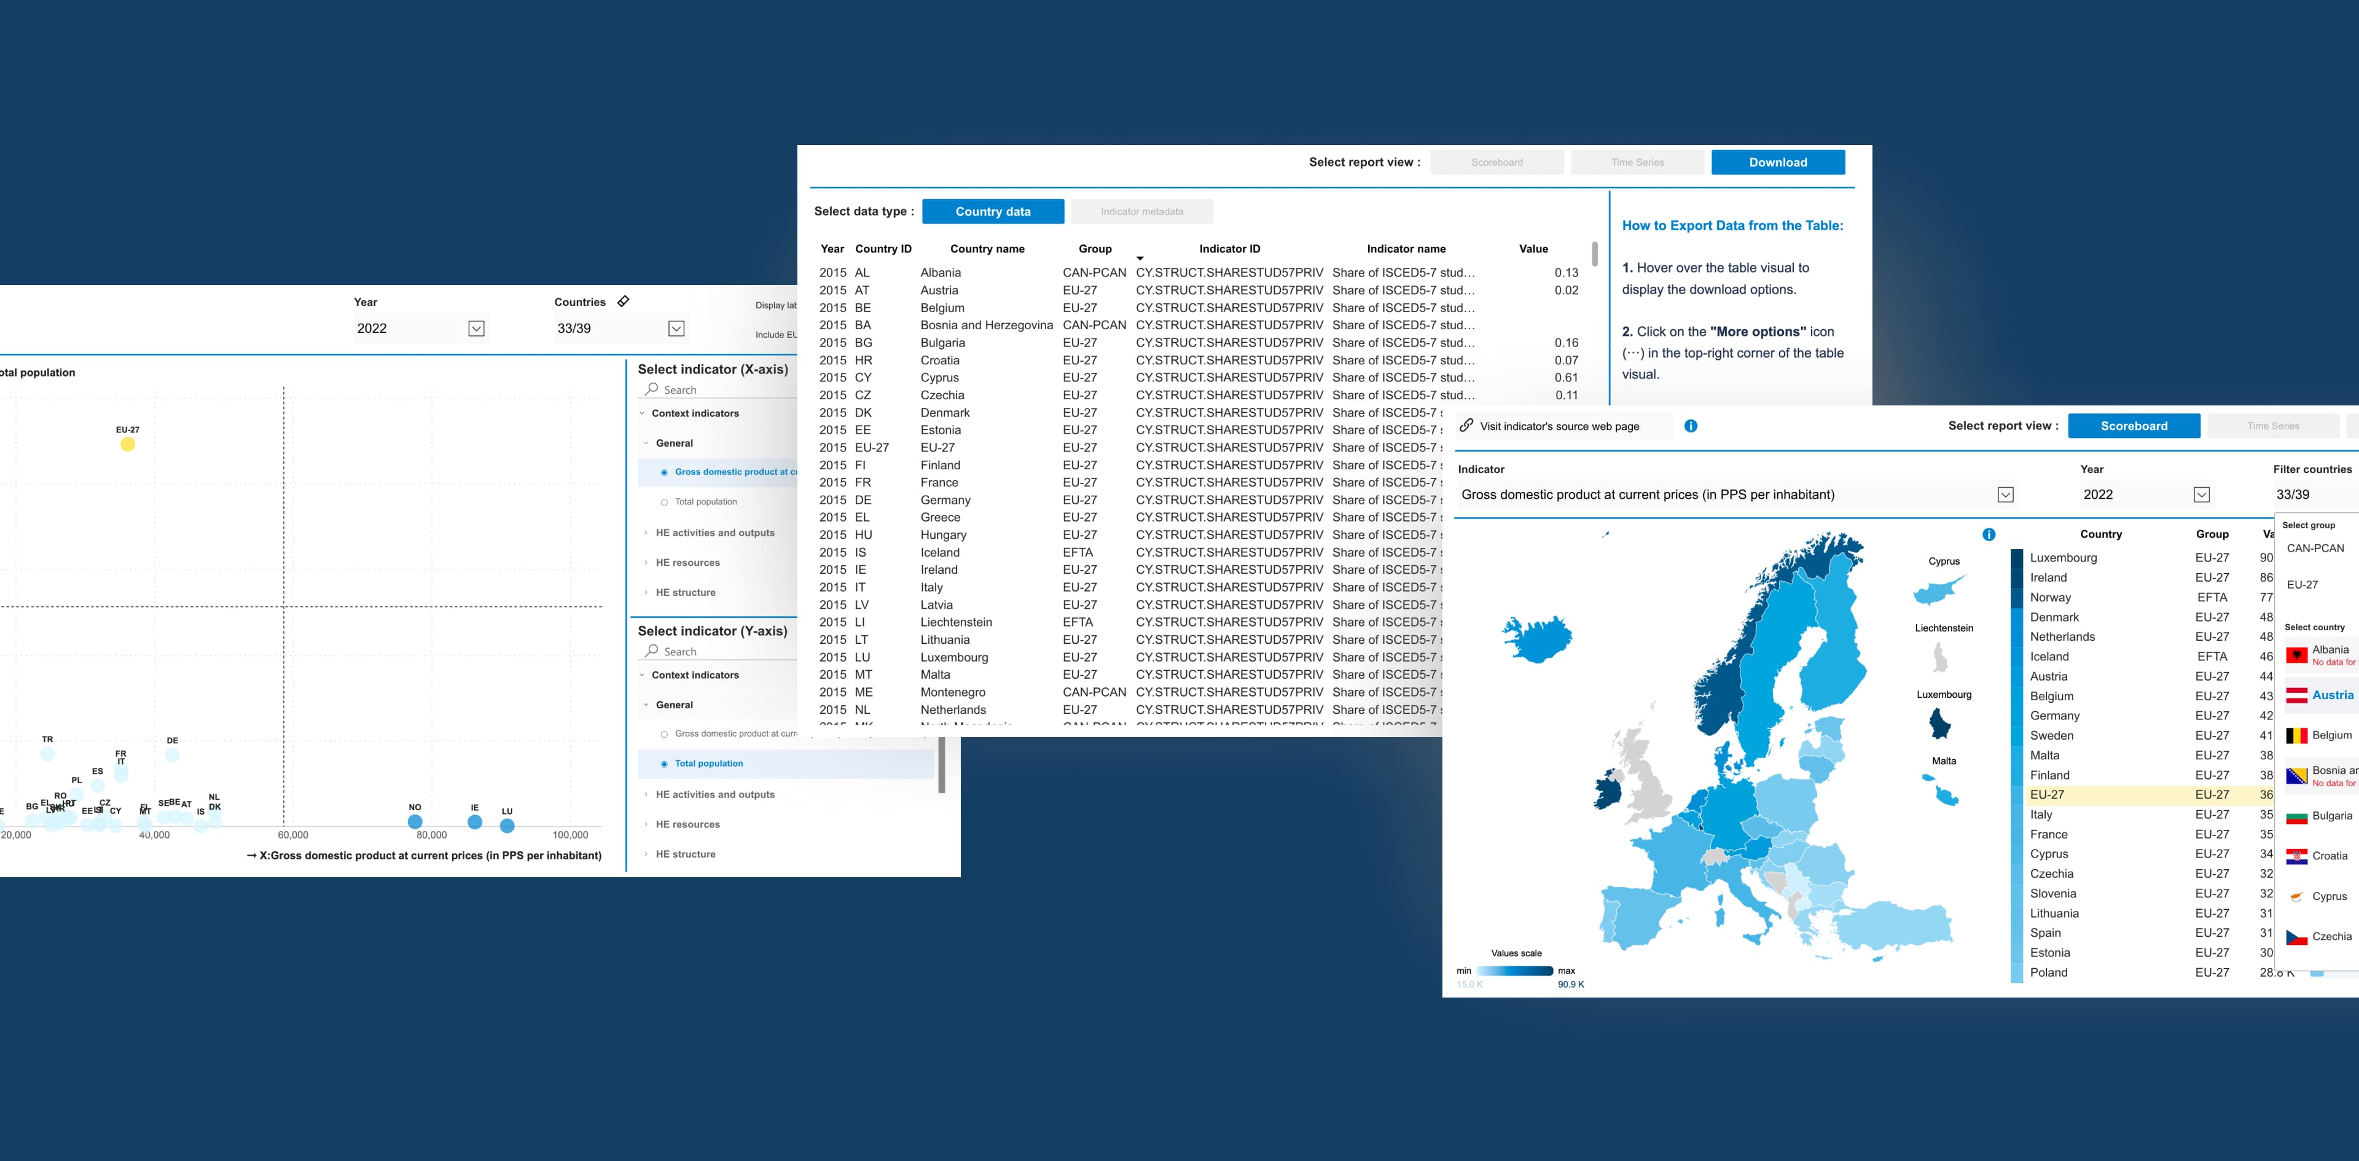Click search magnifier icon in Y-axis indicator panel
The height and width of the screenshot is (1161, 2359).
652,651
